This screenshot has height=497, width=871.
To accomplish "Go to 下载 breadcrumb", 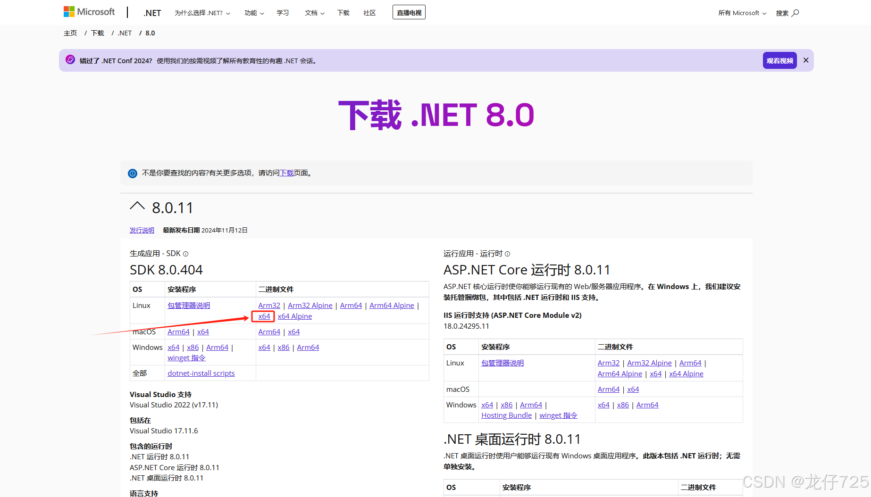I will click(98, 33).
